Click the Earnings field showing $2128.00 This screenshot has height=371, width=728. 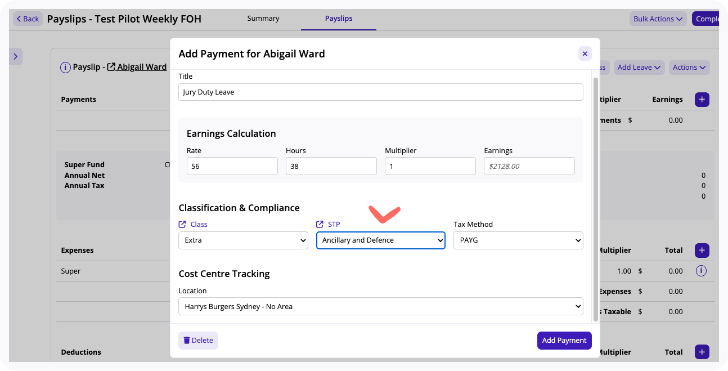point(529,166)
